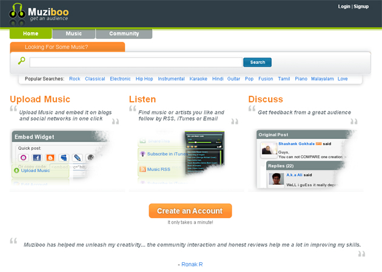This screenshot has width=382, height=272.
Task: Open the Music tab
Action: [74, 34]
